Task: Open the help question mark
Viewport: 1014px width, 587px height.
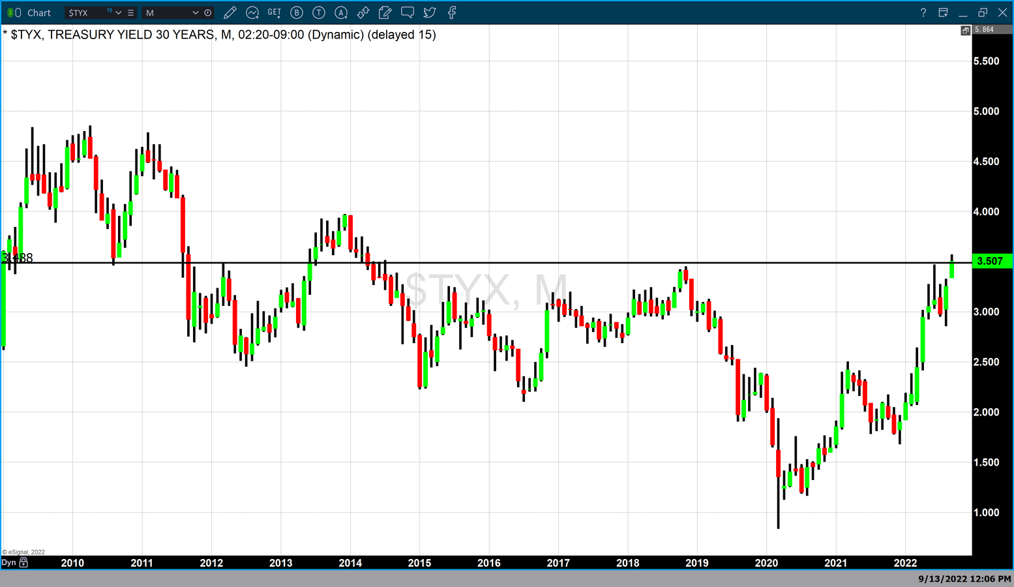Action: (x=923, y=12)
